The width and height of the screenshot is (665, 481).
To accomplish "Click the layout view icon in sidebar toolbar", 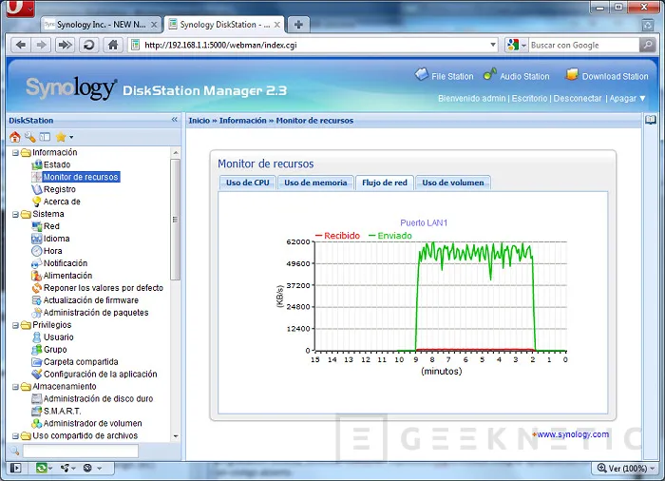I will point(45,137).
